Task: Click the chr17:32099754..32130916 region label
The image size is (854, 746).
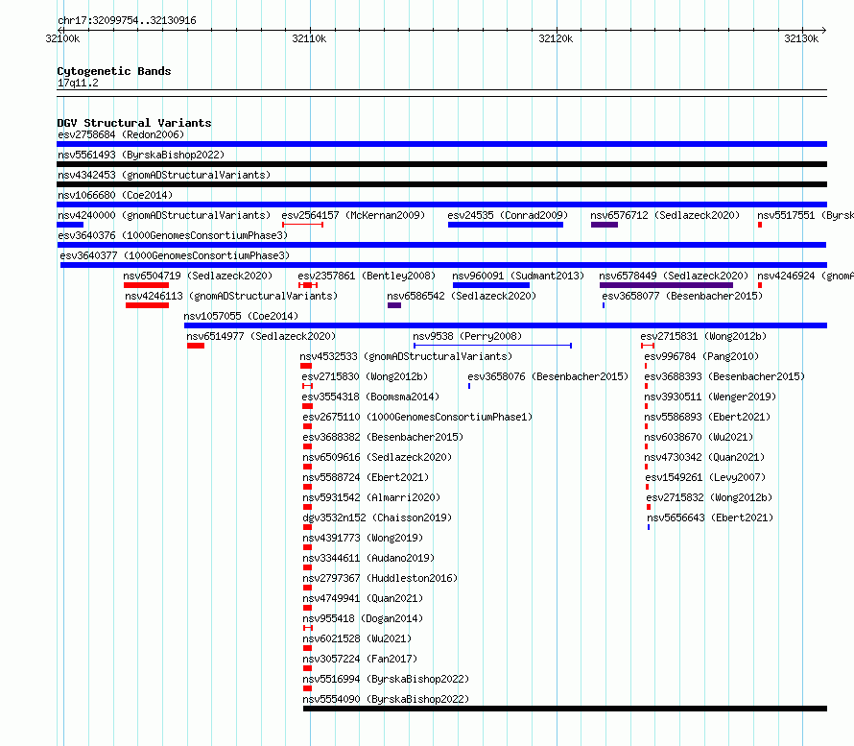Action: click(x=127, y=20)
